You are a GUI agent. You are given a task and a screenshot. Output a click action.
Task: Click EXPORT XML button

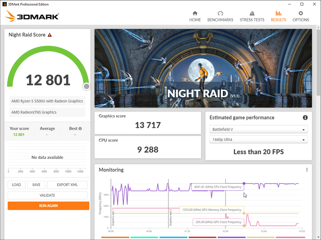[x=67, y=185]
